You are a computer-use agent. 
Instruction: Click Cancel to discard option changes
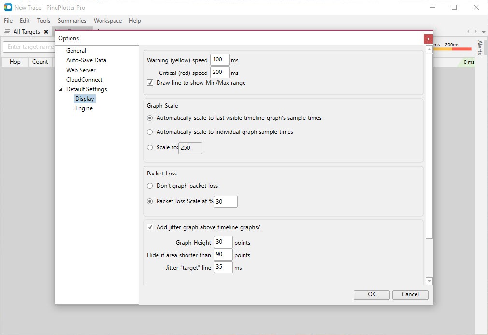[410, 294]
